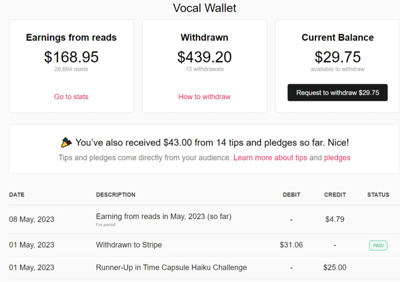The image size is (400, 282).
Task: Follow the Learn more about tips link
Action: (x=270, y=157)
